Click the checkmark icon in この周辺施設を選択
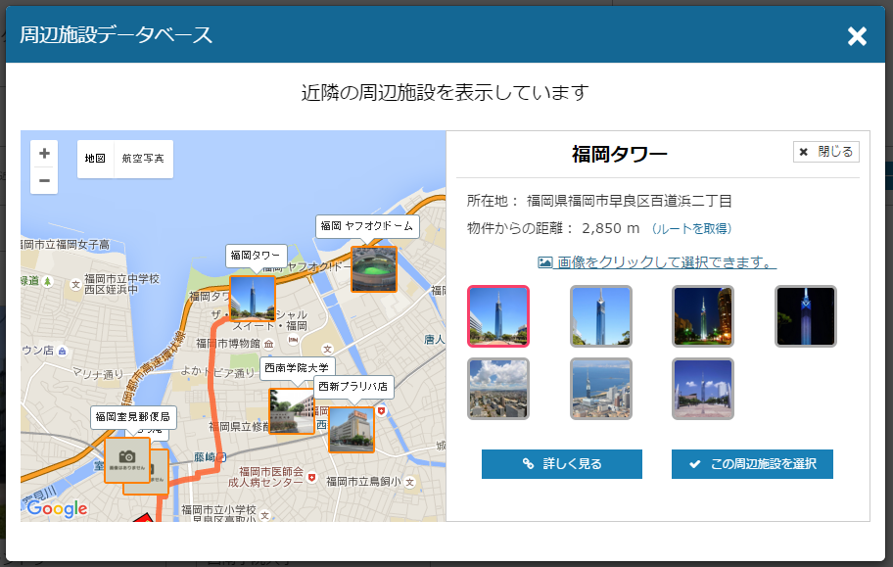893x567 pixels. (695, 464)
